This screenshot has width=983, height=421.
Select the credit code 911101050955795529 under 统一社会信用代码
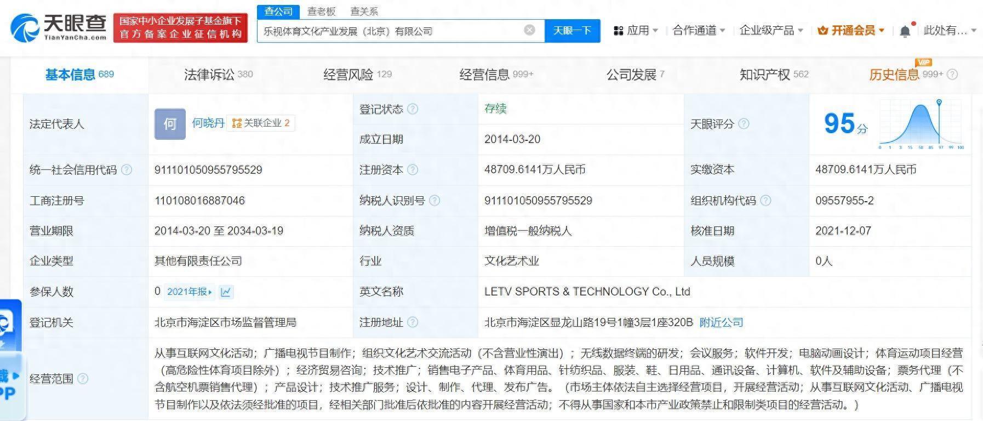click(208, 170)
